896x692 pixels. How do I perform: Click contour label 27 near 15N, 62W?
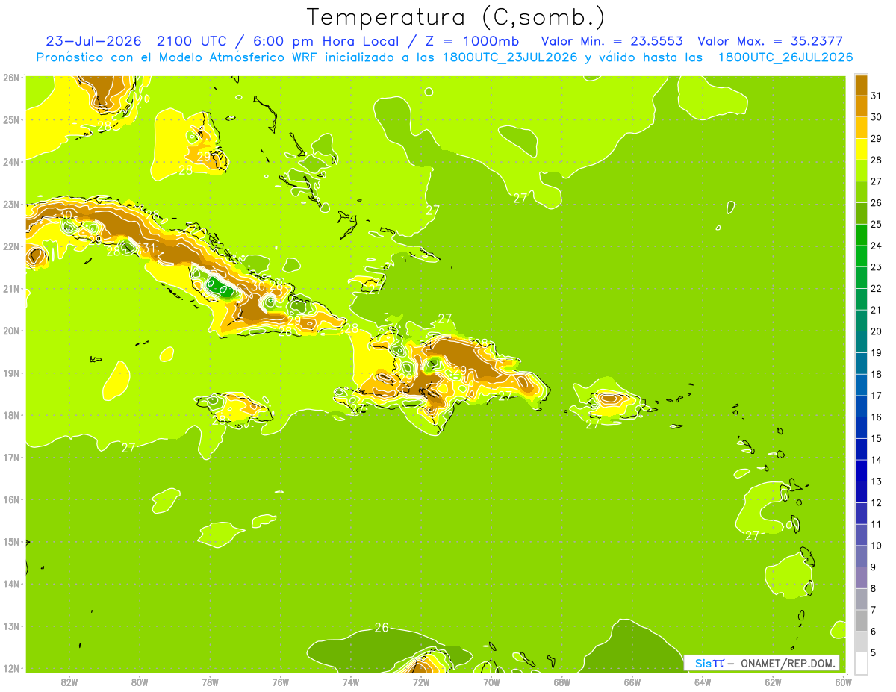coord(752,536)
